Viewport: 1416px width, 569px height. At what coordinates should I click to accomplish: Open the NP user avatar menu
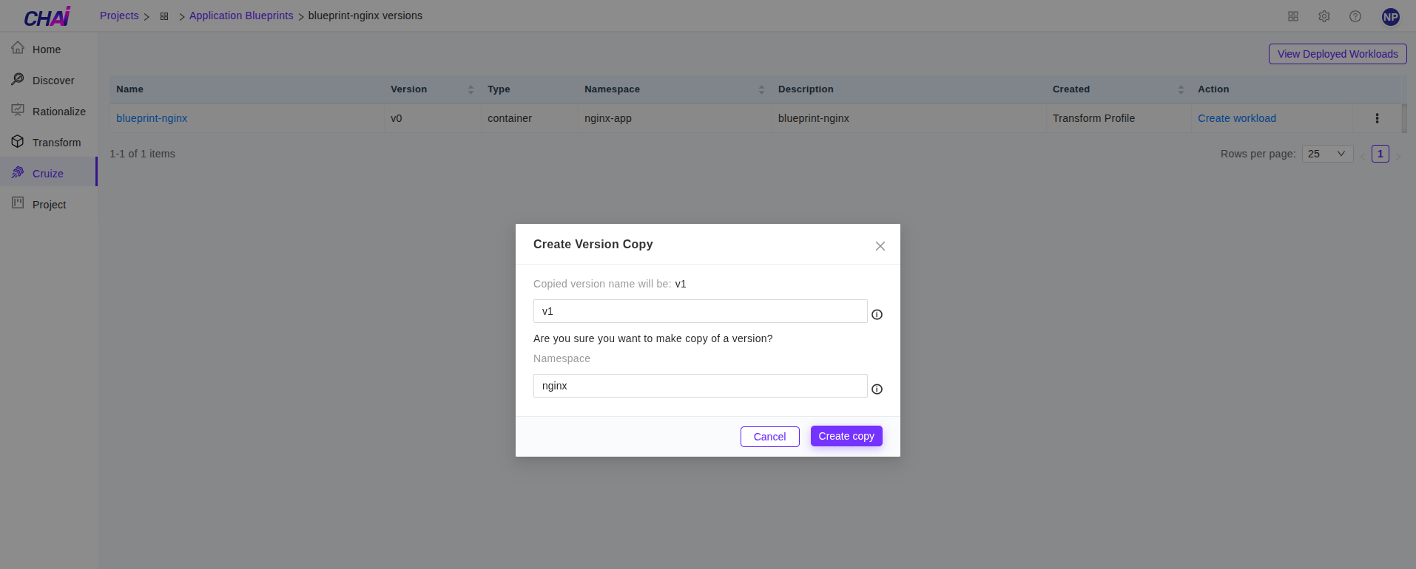1390,17
